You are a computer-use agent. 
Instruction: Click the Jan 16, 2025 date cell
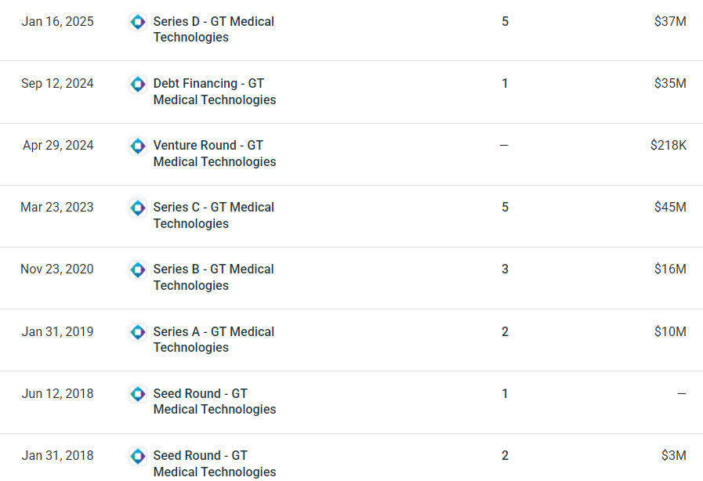point(57,22)
